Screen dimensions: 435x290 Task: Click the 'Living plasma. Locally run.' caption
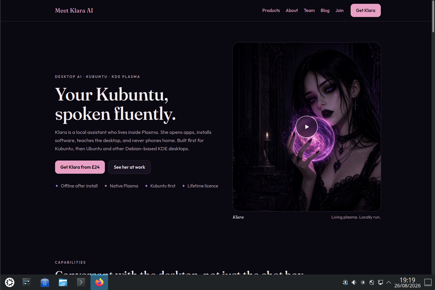point(356,217)
